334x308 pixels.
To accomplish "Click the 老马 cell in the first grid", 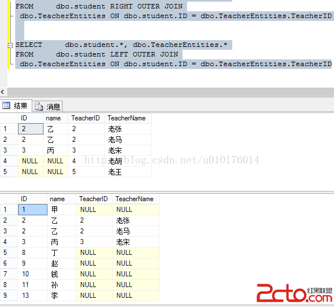I will 128,140.
